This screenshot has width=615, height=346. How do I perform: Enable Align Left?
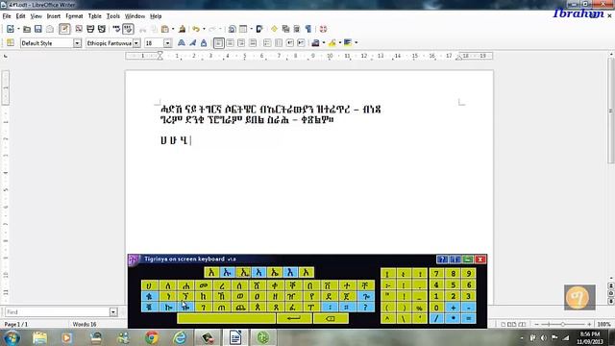(x=219, y=42)
